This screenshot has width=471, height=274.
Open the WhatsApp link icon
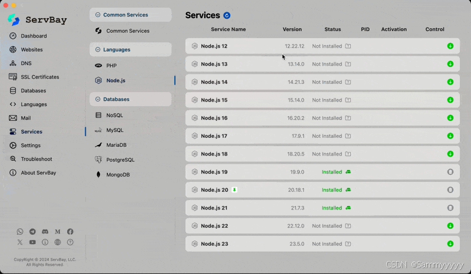[x=20, y=232]
